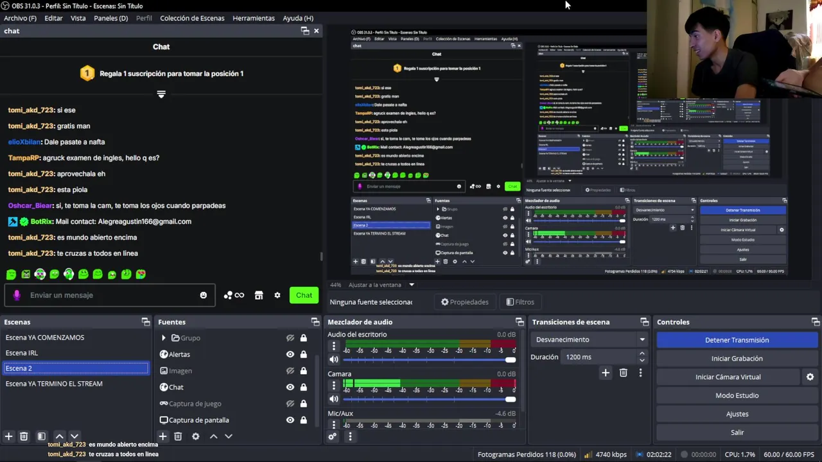This screenshot has width=822, height=462.
Task: Mute Camara audio speaker
Action: [x=333, y=399]
